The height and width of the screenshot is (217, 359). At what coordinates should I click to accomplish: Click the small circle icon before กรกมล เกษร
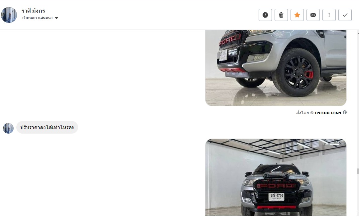coord(312,113)
